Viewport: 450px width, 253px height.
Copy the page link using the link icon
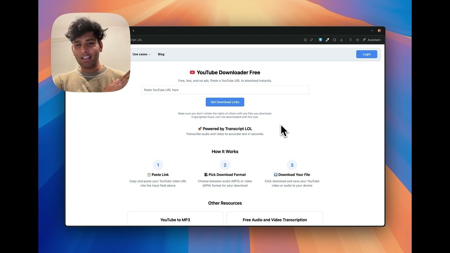(x=311, y=40)
